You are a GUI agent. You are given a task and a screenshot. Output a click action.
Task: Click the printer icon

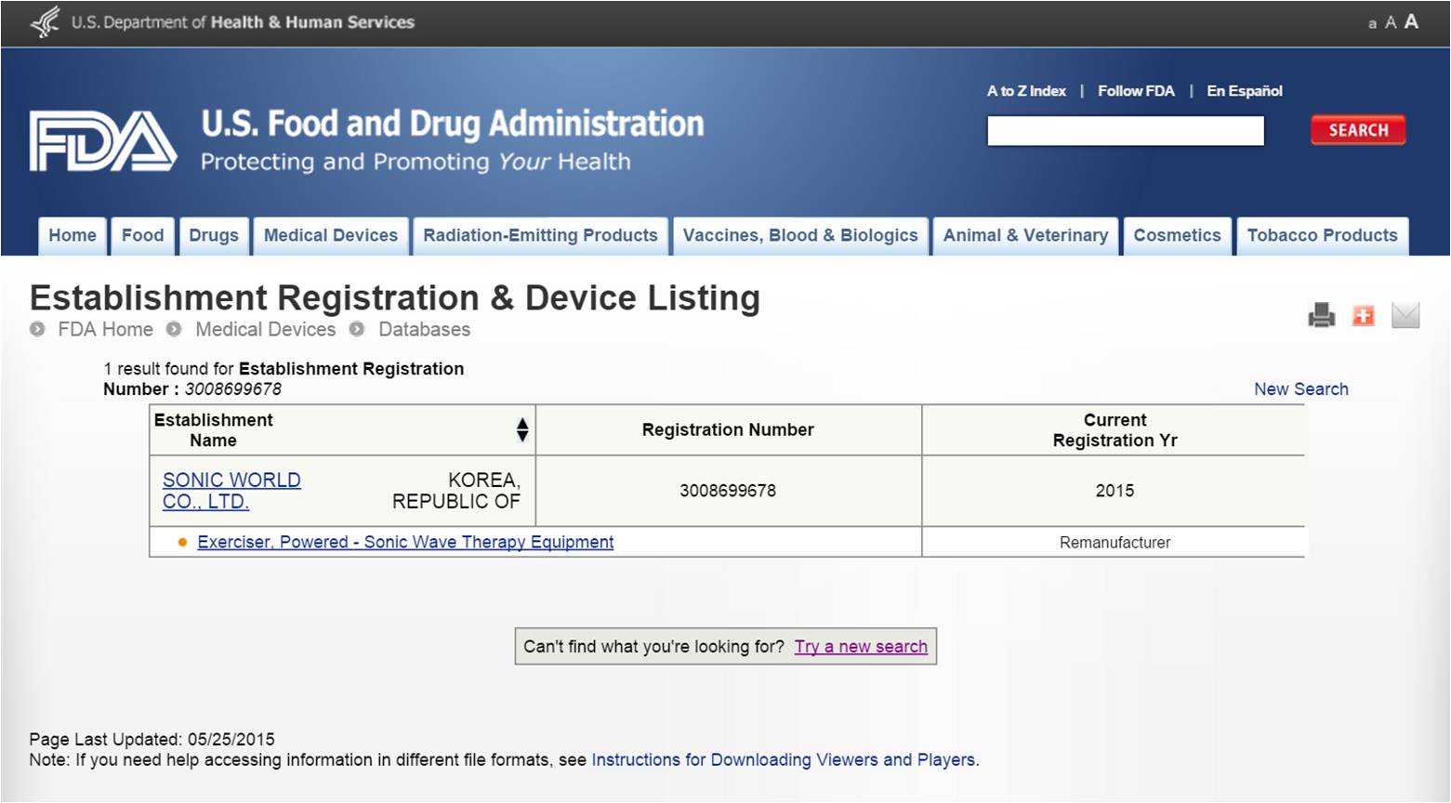coord(1321,316)
